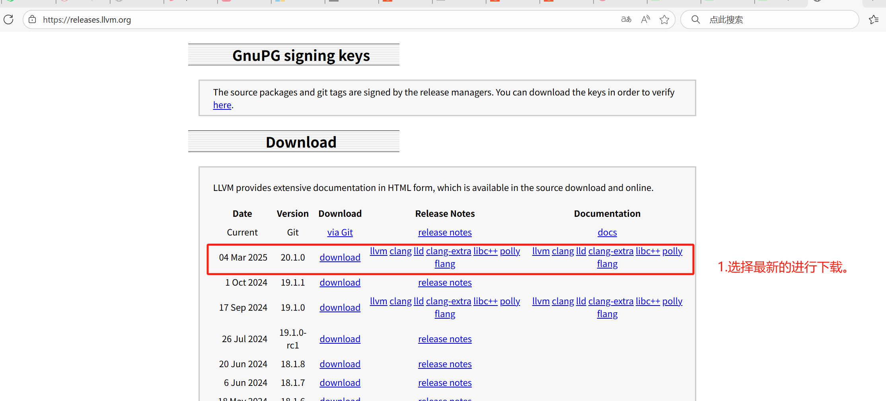The height and width of the screenshot is (401, 886).
Task: Click the translate page icon
Action: (626, 19)
